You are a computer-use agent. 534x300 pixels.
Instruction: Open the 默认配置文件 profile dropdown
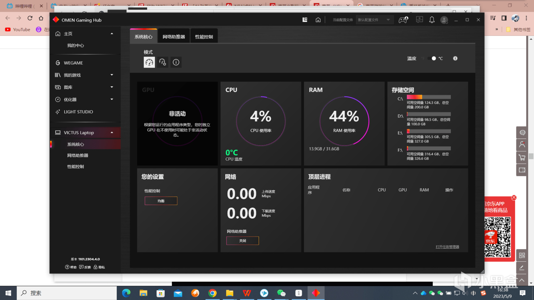pyautogui.click(x=375, y=20)
